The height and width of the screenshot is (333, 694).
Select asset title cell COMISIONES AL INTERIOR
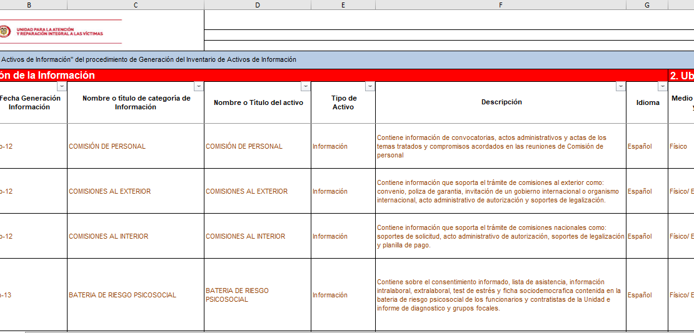pos(258,236)
